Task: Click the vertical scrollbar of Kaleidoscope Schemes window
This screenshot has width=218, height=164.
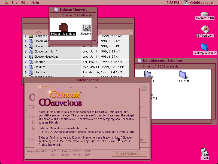Action: point(213,94)
